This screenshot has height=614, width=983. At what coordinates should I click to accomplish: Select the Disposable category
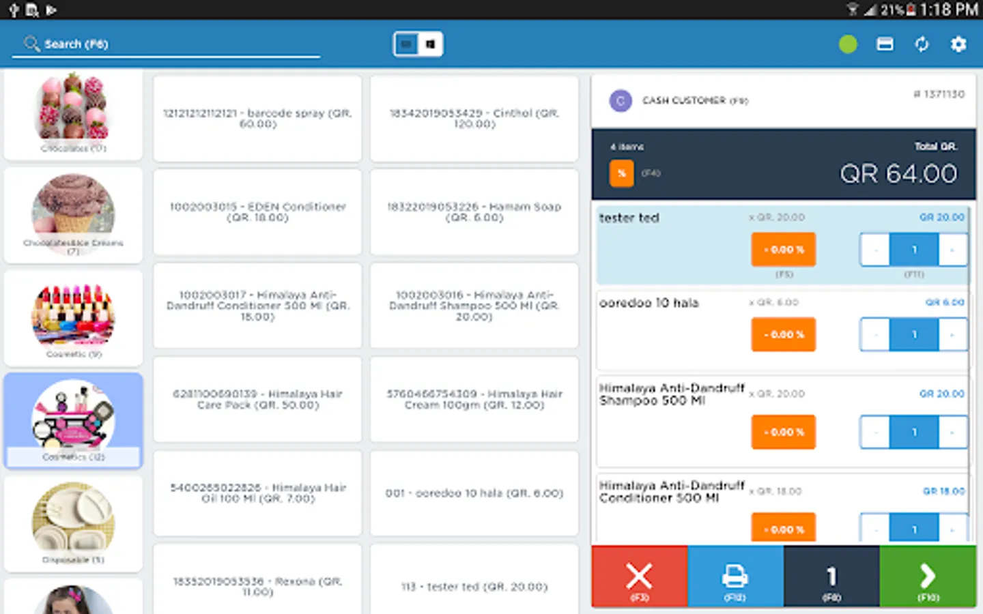pyautogui.click(x=73, y=523)
